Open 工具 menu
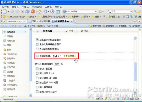Image resolution: width=142 pixels, height=102 pixels. point(48,7)
